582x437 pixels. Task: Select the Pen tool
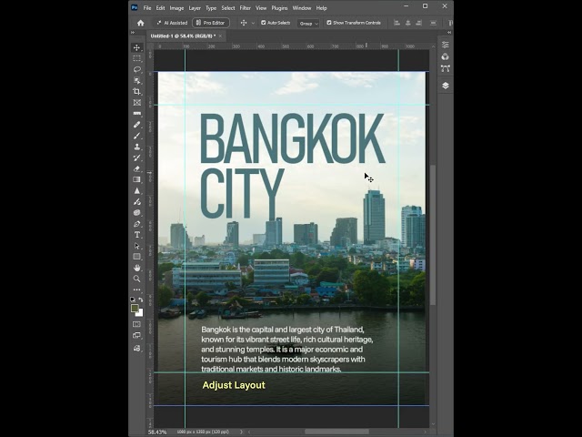[137, 224]
